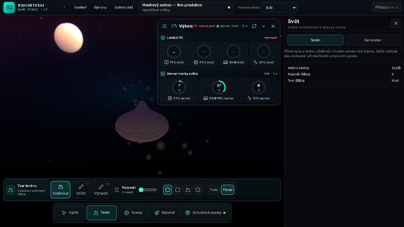Click the Poloměr štětce row

(x=344, y=74)
